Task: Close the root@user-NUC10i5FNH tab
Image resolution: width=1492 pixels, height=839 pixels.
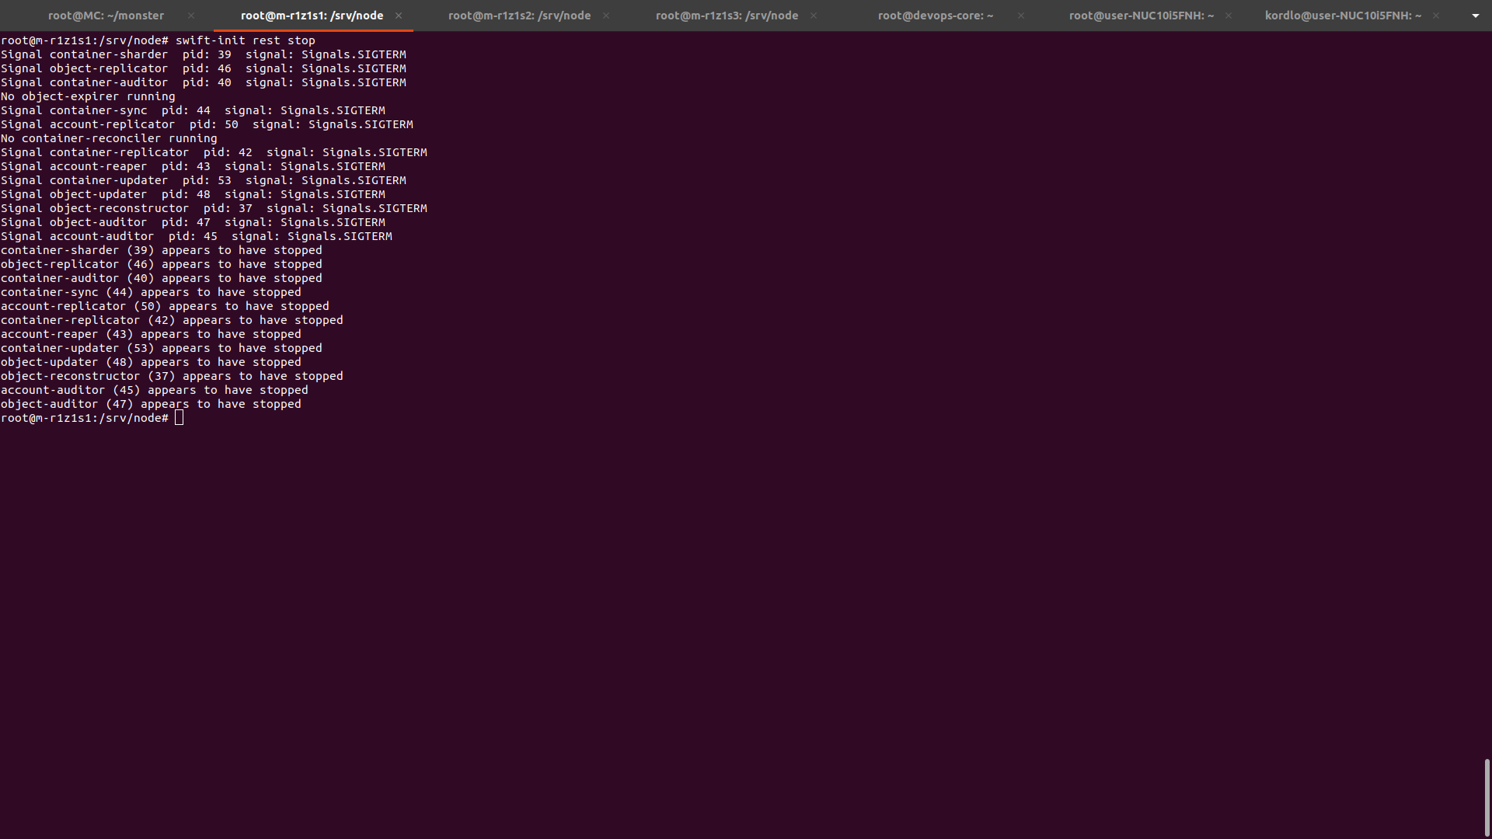Action: [1229, 16]
